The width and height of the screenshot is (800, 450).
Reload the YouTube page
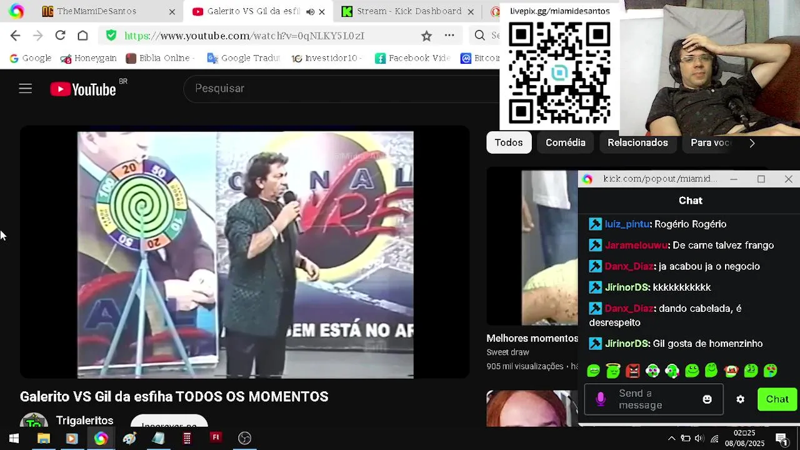[60, 36]
